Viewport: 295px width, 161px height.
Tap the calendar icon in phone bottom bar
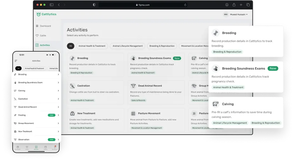(x=46, y=147)
